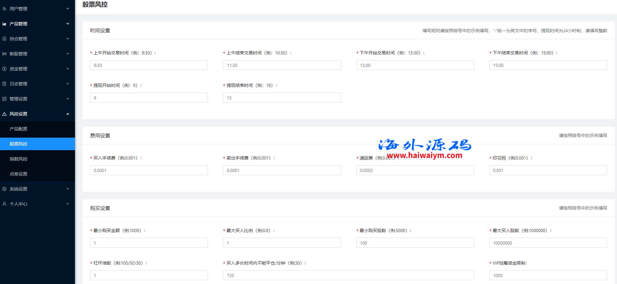The height and width of the screenshot is (284, 617).
Task: Click the log management document icon
Action: pos(4,84)
